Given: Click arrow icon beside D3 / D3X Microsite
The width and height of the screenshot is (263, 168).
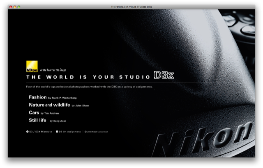Looking at the screenshot, I should [x=28, y=132].
